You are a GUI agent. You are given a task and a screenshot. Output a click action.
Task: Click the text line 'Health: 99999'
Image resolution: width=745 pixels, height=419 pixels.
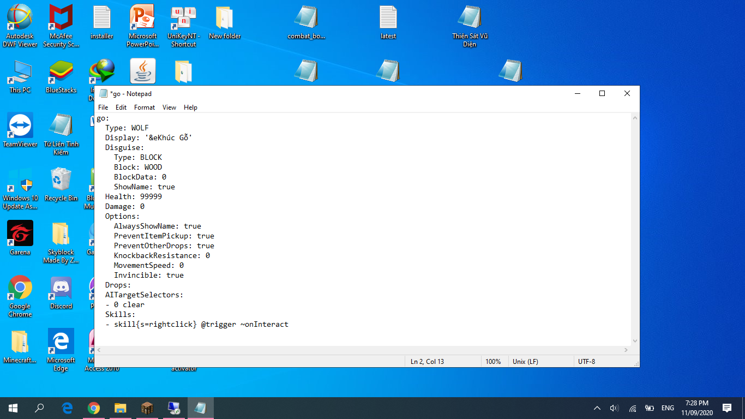(x=134, y=196)
